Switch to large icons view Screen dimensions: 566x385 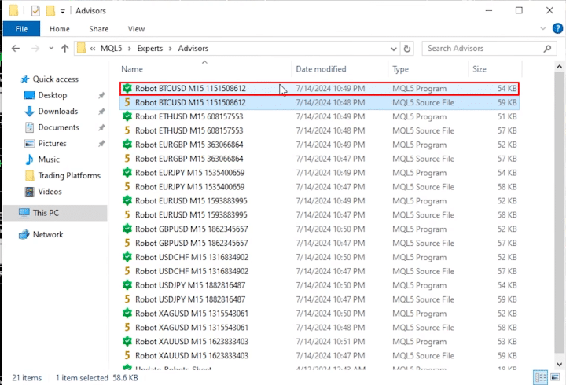click(x=553, y=378)
